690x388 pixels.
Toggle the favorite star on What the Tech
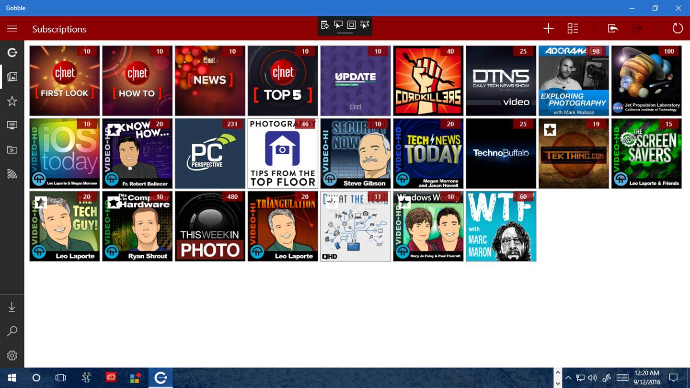coord(332,203)
